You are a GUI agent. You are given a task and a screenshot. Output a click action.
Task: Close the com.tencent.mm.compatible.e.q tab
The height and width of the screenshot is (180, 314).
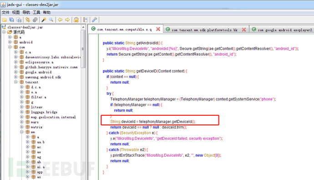click(158, 29)
